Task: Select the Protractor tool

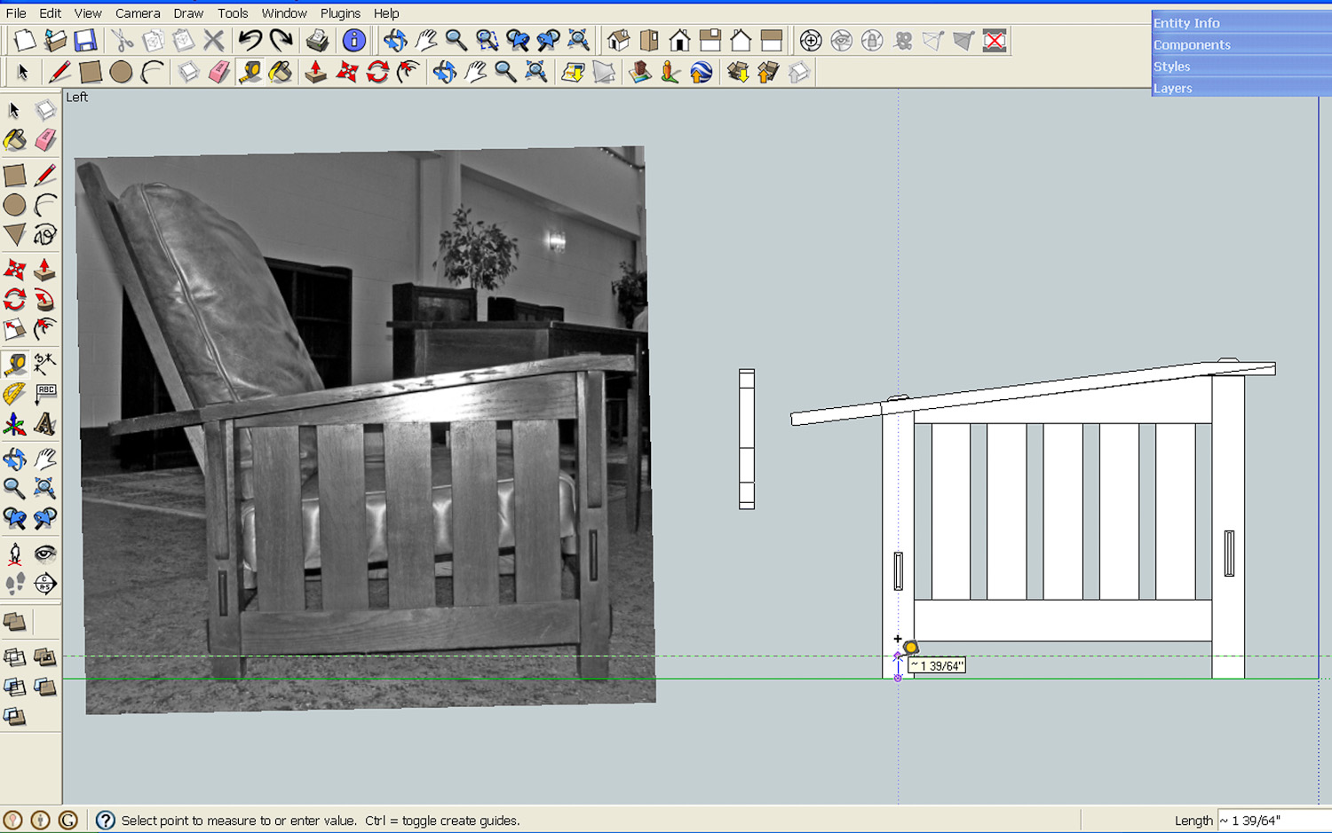Action: click(x=15, y=394)
